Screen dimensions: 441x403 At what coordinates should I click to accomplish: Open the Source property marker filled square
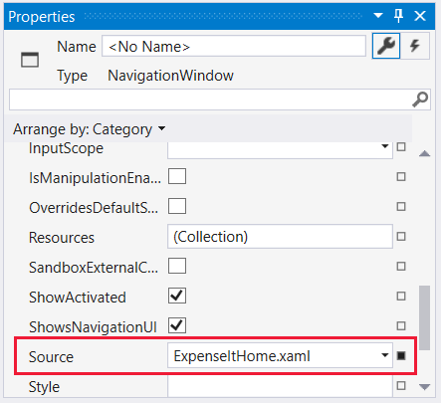[401, 356]
